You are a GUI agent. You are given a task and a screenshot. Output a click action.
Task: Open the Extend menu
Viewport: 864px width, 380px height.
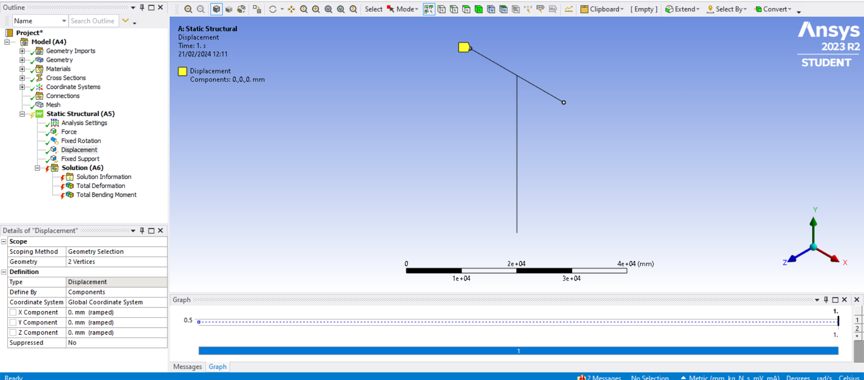coord(682,9)
